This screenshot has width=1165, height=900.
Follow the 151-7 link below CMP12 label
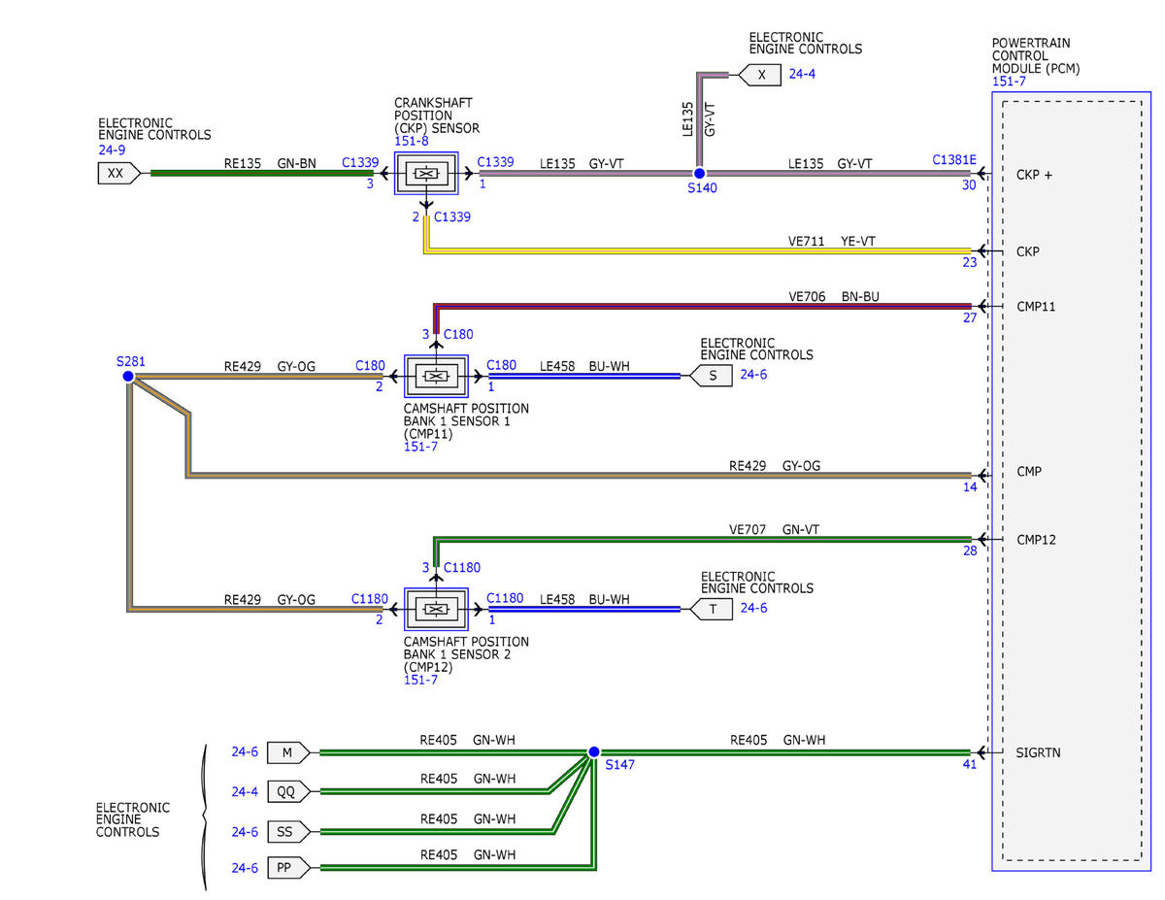419,680
